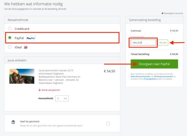Click the flame icon by Wordt veel gekocht
187x136 pixels.
point(40,90)
